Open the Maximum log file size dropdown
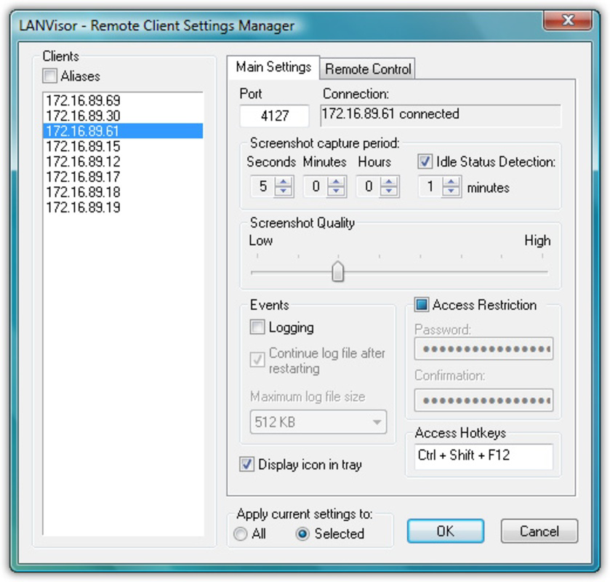Screen dimensions: 610x582 [x=318, y=422]
